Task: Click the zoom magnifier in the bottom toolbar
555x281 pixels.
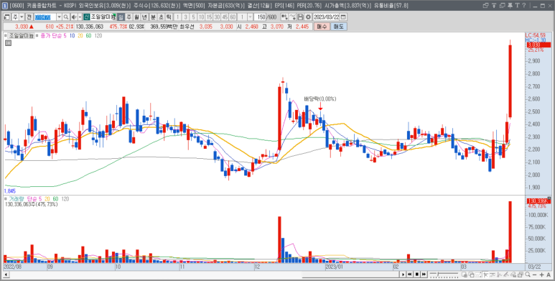Action: tap(528, 275)
